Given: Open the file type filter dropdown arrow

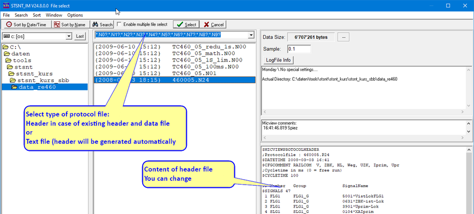Looking at the screenshot, I should click(251, 35).
